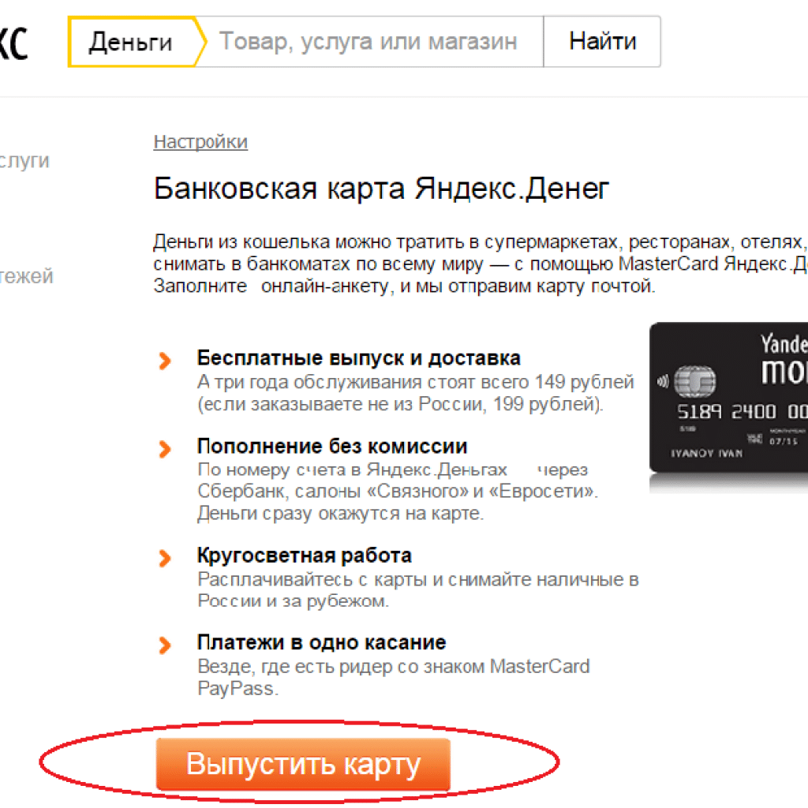Open the sidebar item ending in слуги

[x=24, y=161]
